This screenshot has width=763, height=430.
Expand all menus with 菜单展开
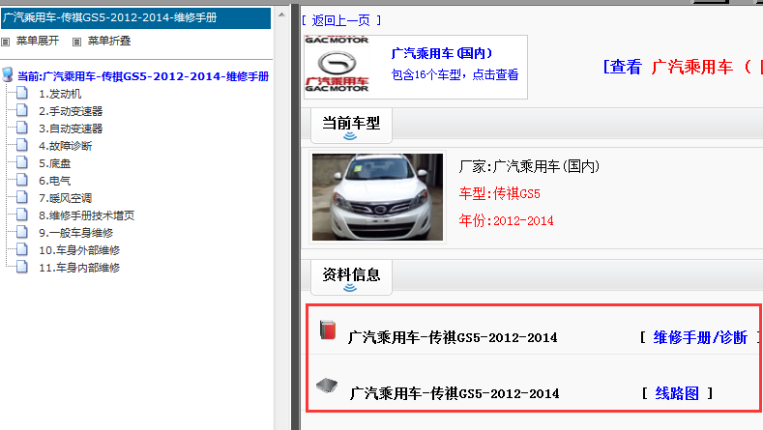click(38, 41)
